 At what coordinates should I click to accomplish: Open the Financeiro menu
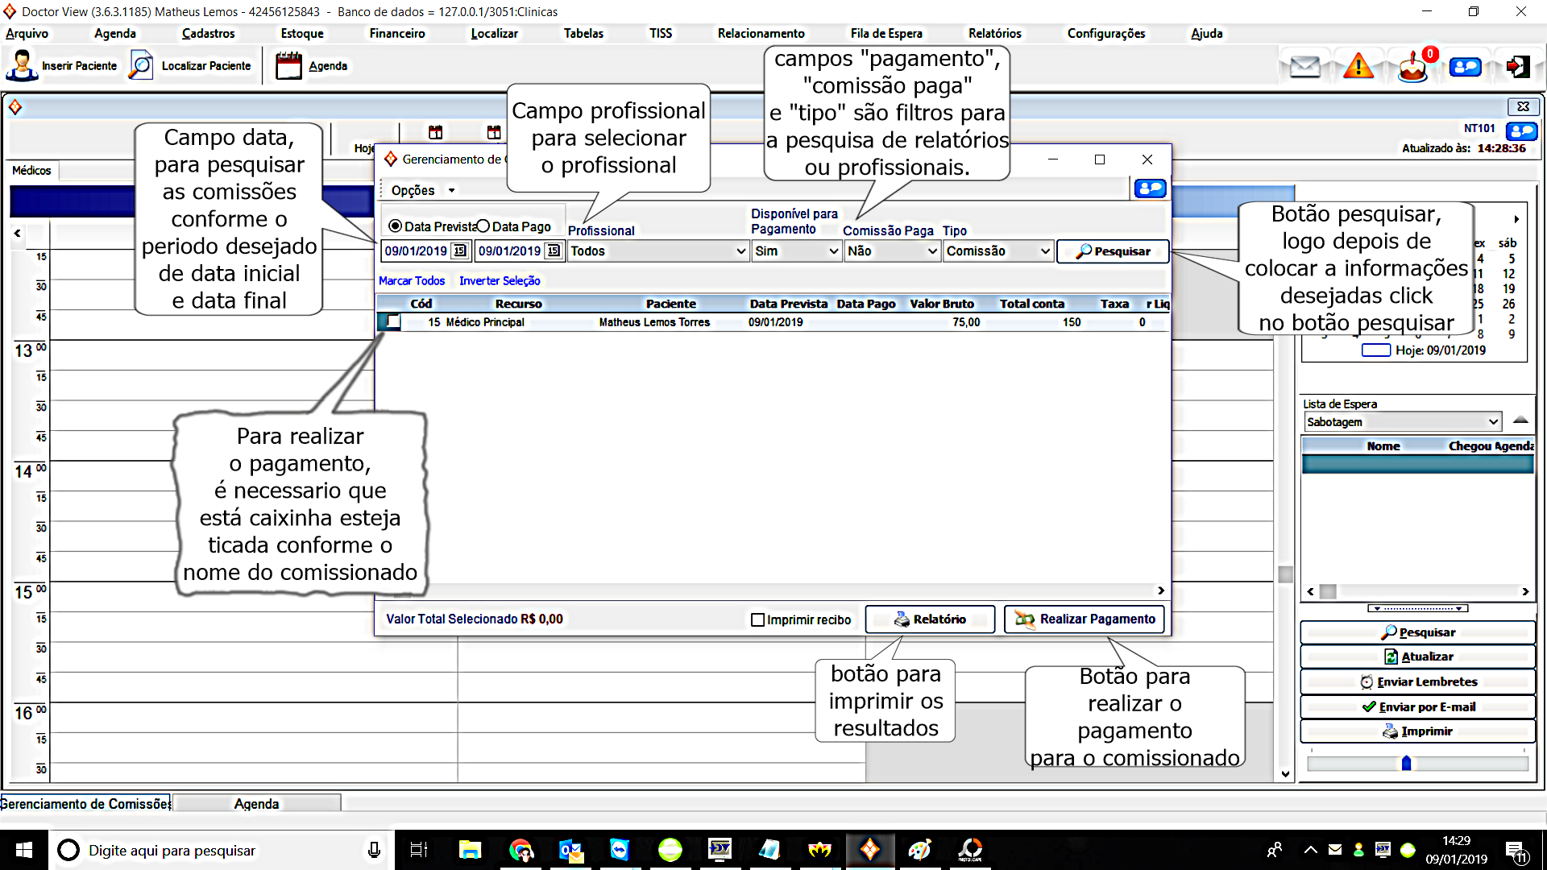[396, 34]
